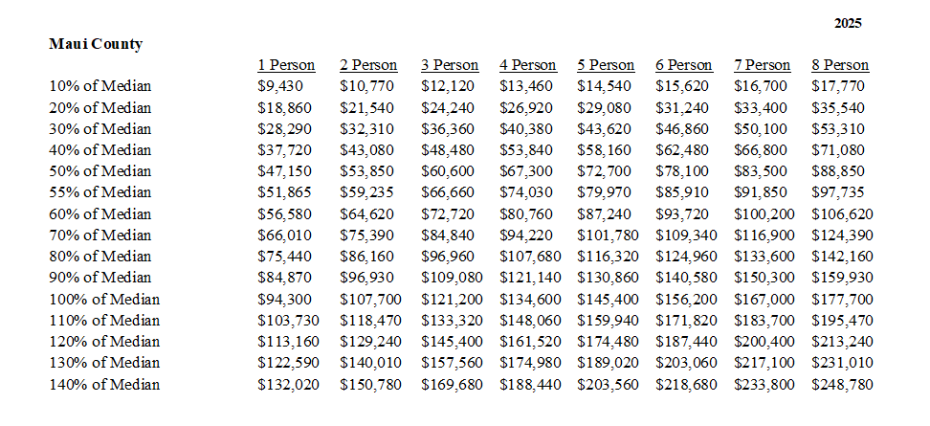The width and height of the screenshot is (930, 426).
Task: Select the 140% of Median row label
Action: pos(104,385)
